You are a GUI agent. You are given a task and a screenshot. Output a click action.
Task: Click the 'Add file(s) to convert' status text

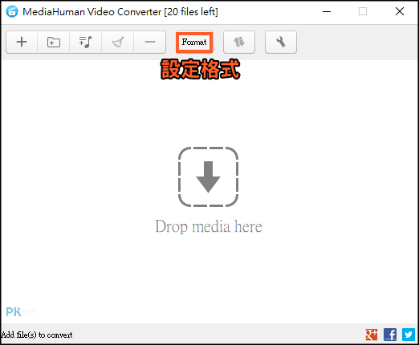(37, 335)
